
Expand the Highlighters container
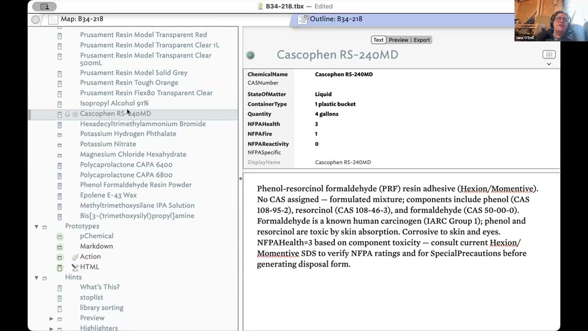(x=51, y=329)
